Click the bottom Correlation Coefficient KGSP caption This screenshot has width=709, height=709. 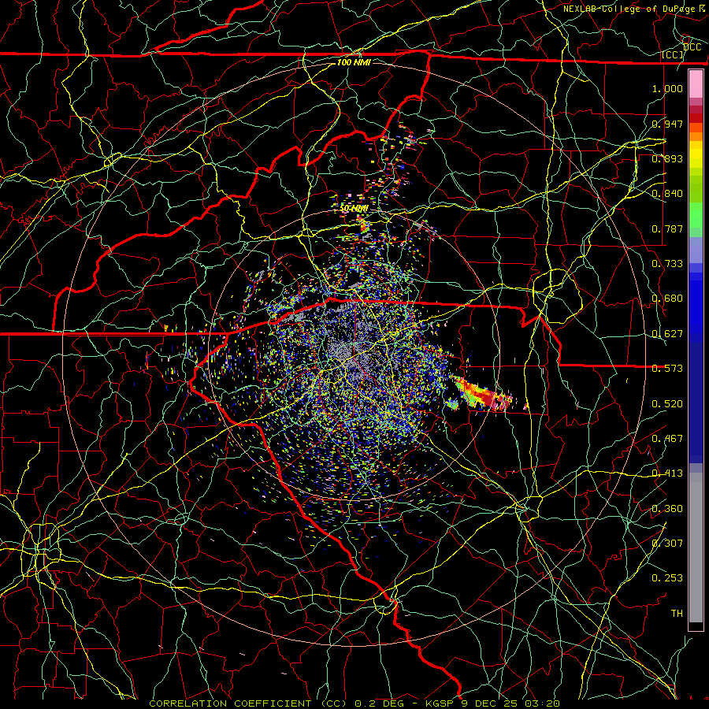tap(354, 703)
